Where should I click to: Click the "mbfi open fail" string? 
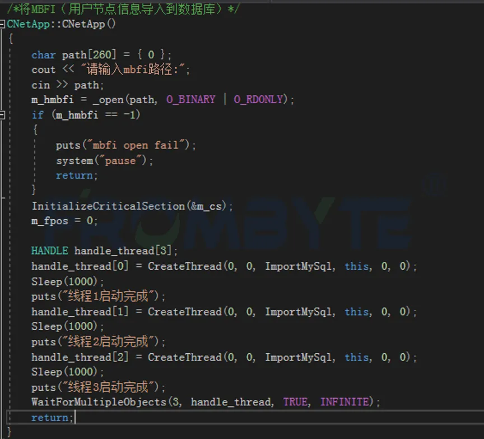click(136, 145)
